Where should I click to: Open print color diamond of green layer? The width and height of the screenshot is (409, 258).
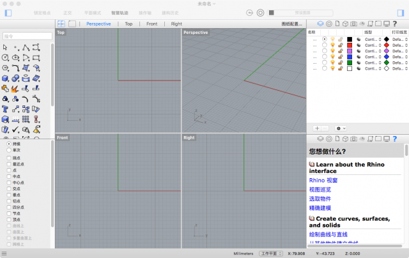(387, 63)
